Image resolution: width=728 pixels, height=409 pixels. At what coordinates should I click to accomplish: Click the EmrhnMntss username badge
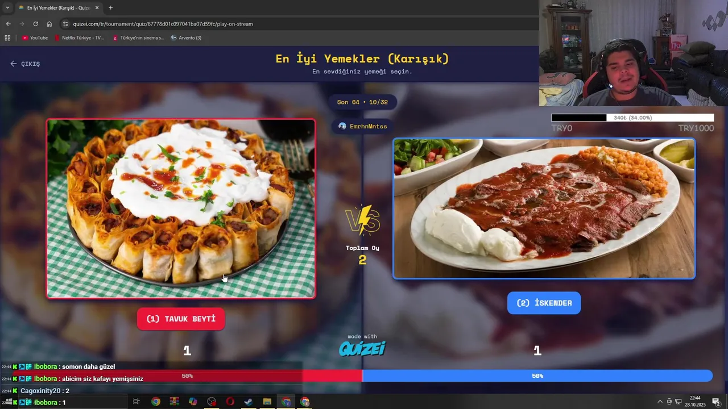[x=362, y=126]
